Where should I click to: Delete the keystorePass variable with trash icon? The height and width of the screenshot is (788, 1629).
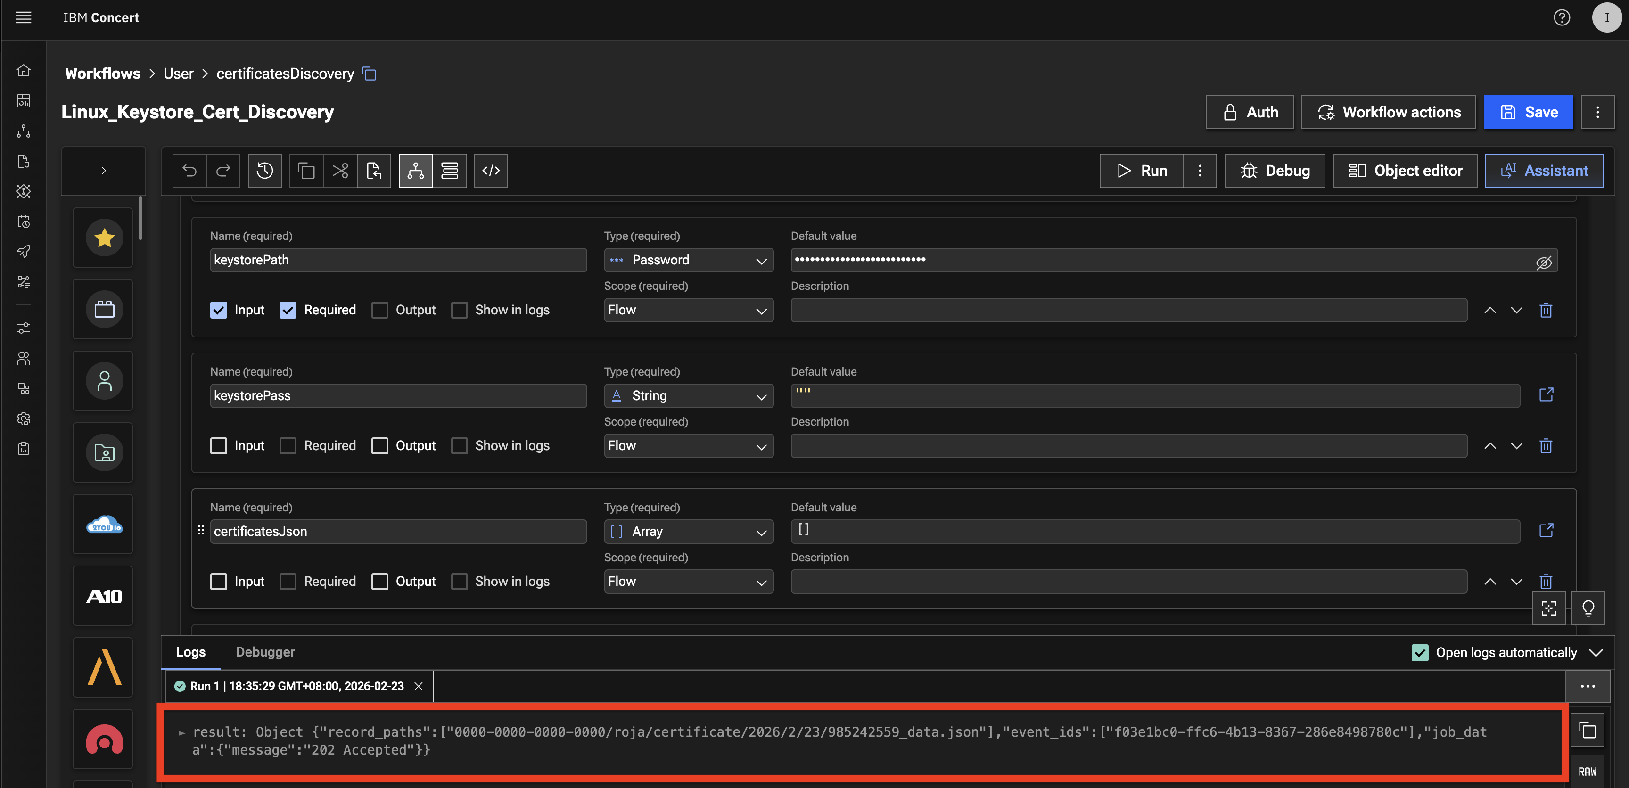(1546, 446)
